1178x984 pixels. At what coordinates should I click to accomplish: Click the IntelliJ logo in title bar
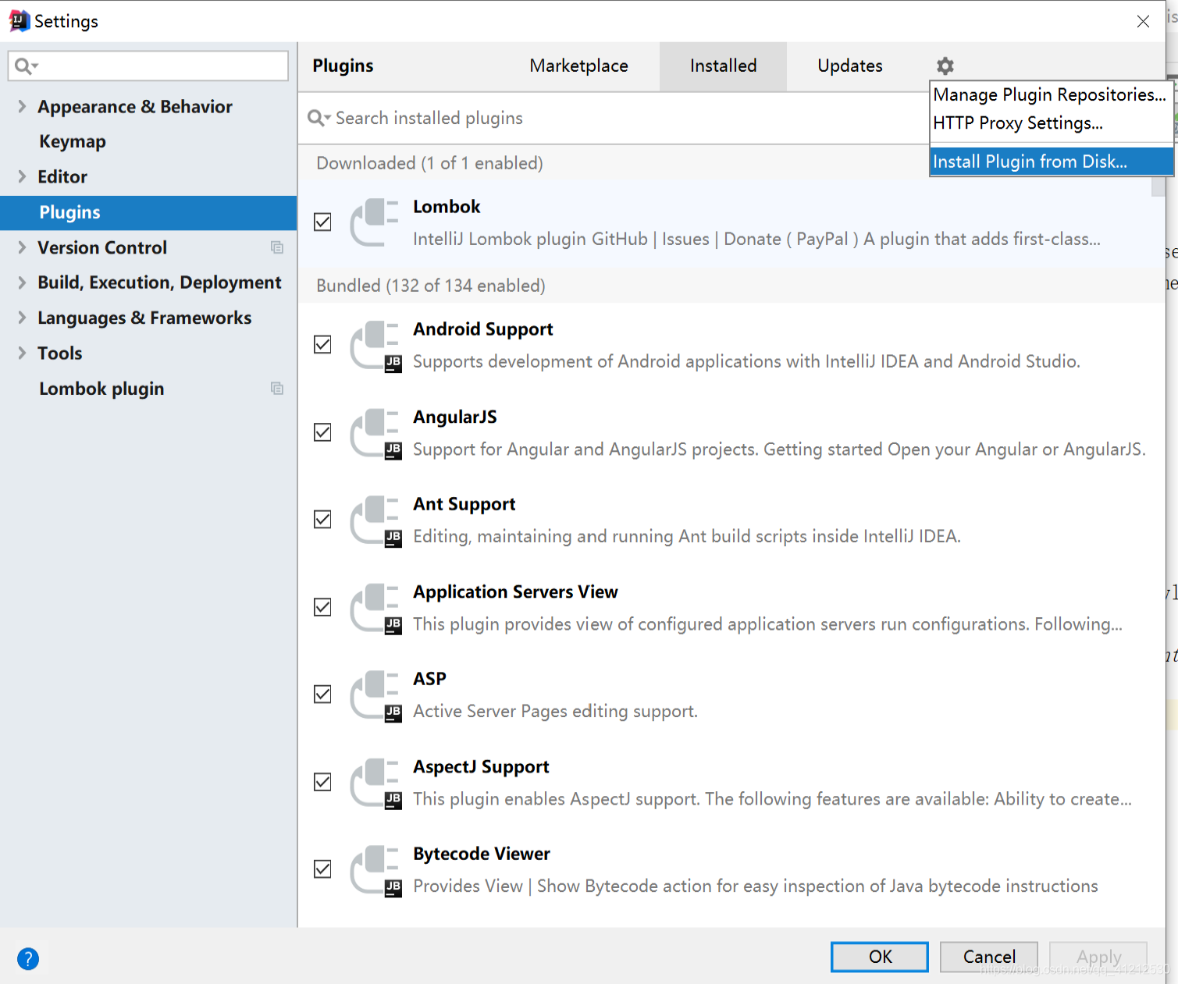[19, 21]
